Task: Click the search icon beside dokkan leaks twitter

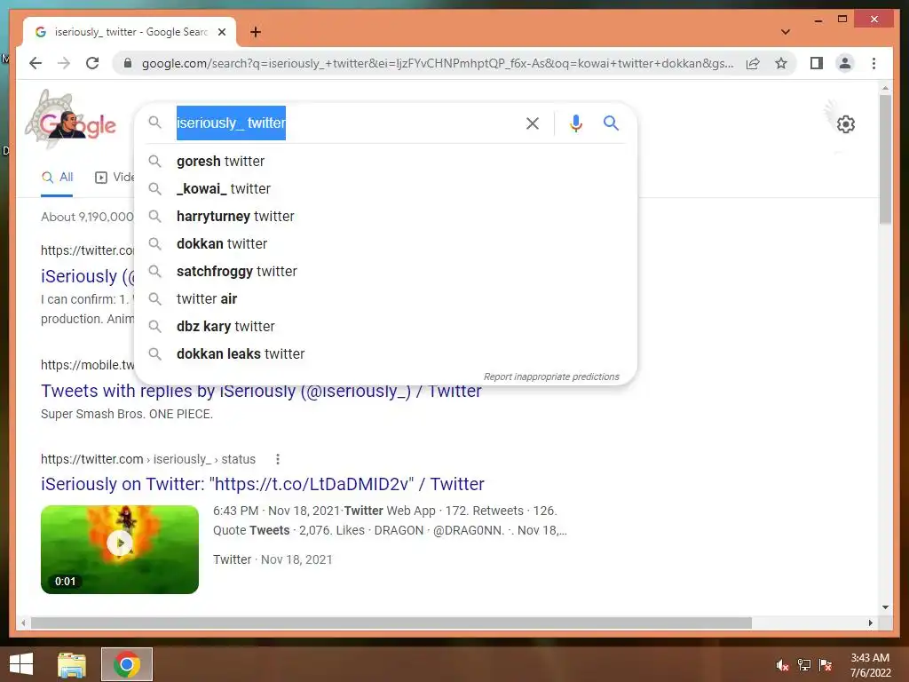Action: point(154,353)
